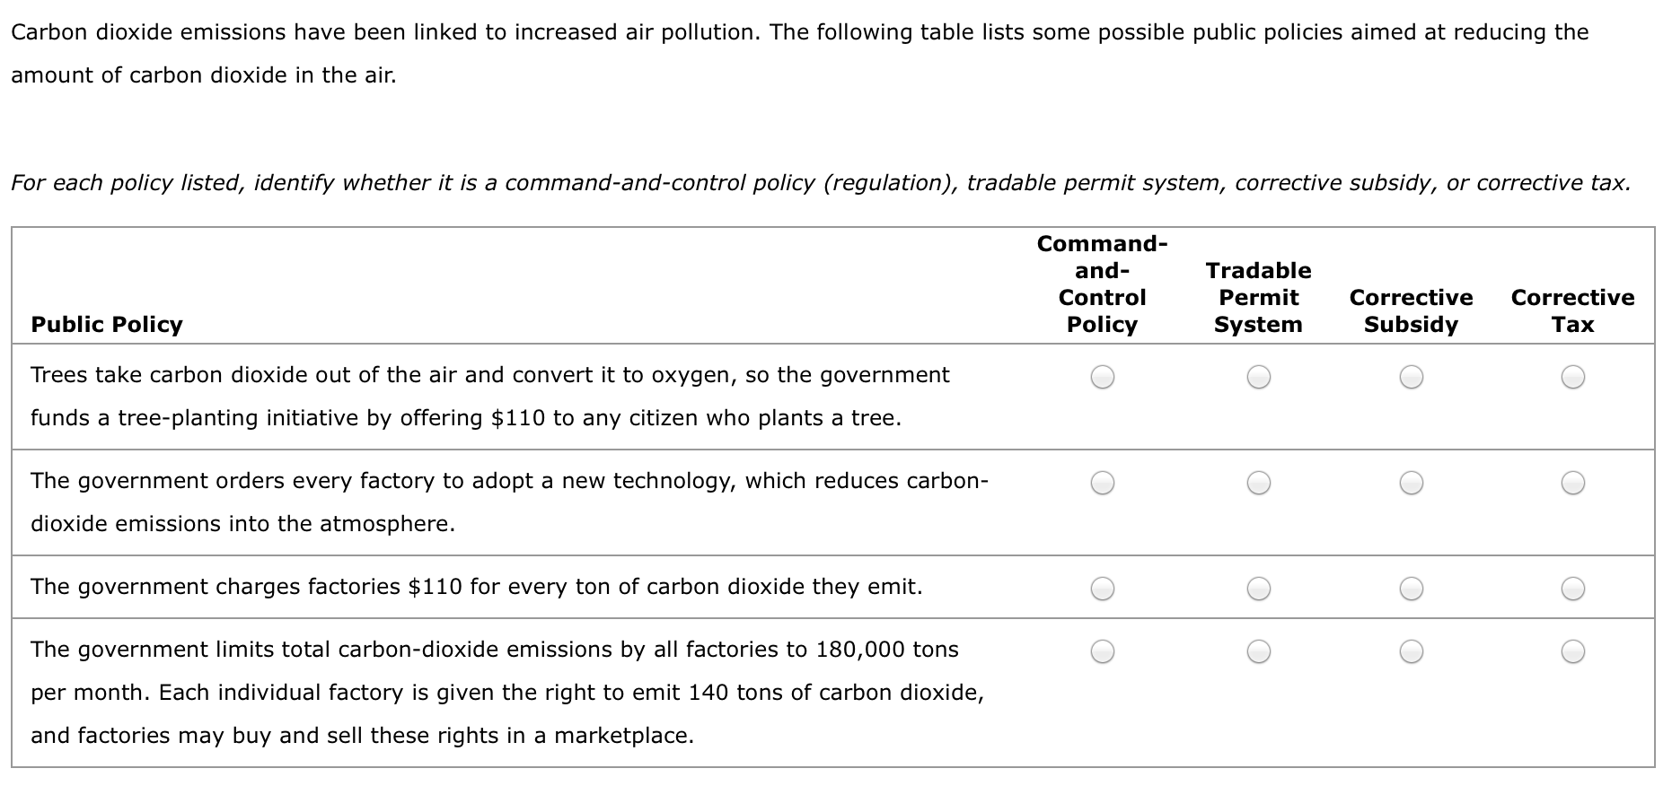Select Corrective Subsidy for $110 per ton charge
This screenshot has height=786, width=1672.
(x=1411, y=589)
